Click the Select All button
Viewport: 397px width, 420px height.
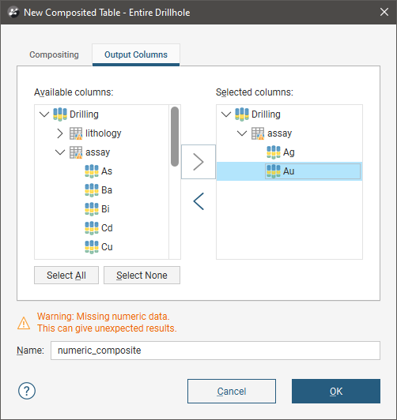[66, 275]
